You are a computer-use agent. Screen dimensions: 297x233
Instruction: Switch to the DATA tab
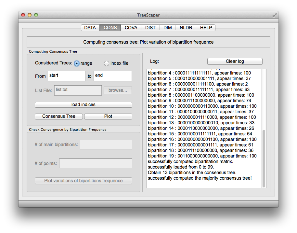coord(90,28)
